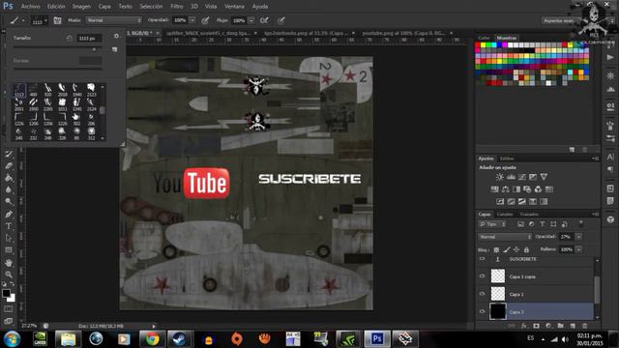Open the brush Opacidad slider dropdown
This screenshot has width=619, height=348.
click(192, 20)
